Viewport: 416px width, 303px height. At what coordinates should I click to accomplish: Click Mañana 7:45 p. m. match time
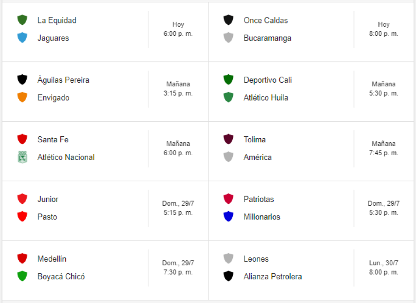pos(383,148)
